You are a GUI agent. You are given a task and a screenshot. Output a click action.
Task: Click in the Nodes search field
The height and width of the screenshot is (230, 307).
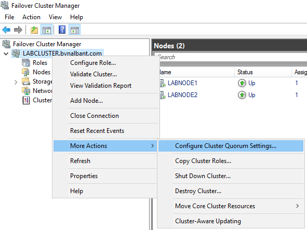[x=231, y=57]
